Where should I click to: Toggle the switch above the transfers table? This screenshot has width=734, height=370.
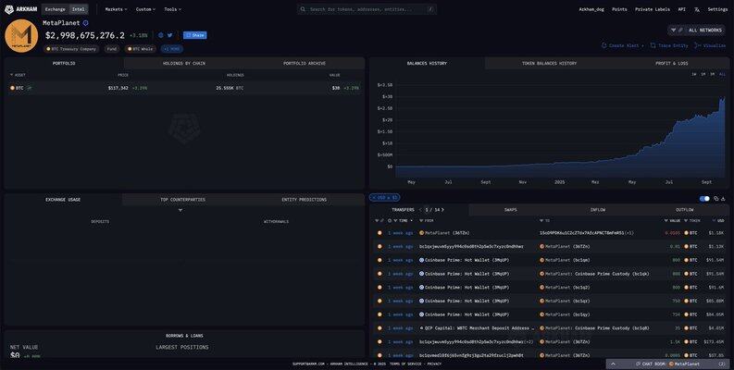pos(704,198)
